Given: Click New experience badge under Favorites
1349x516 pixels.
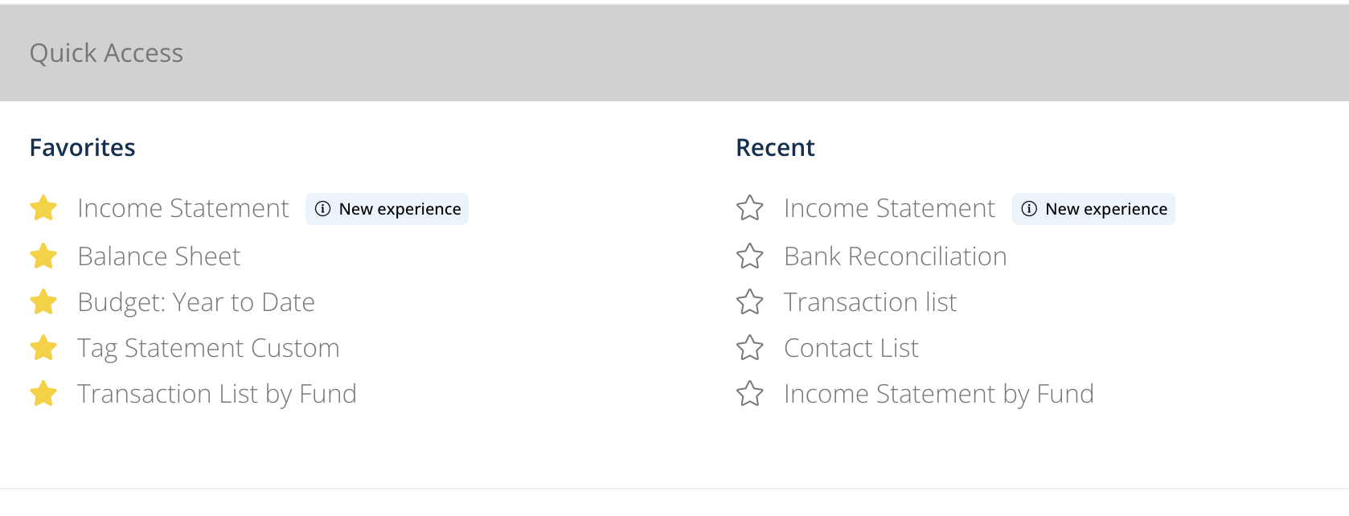Looking at the screenshot, I should (x=387, y=209).
